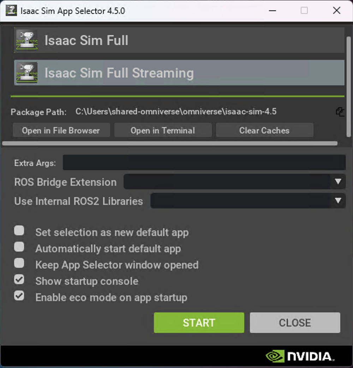Open the ROS Bridge Extension dropdown
This screenshot has width=353, height=368.
(x=338, y=182)
